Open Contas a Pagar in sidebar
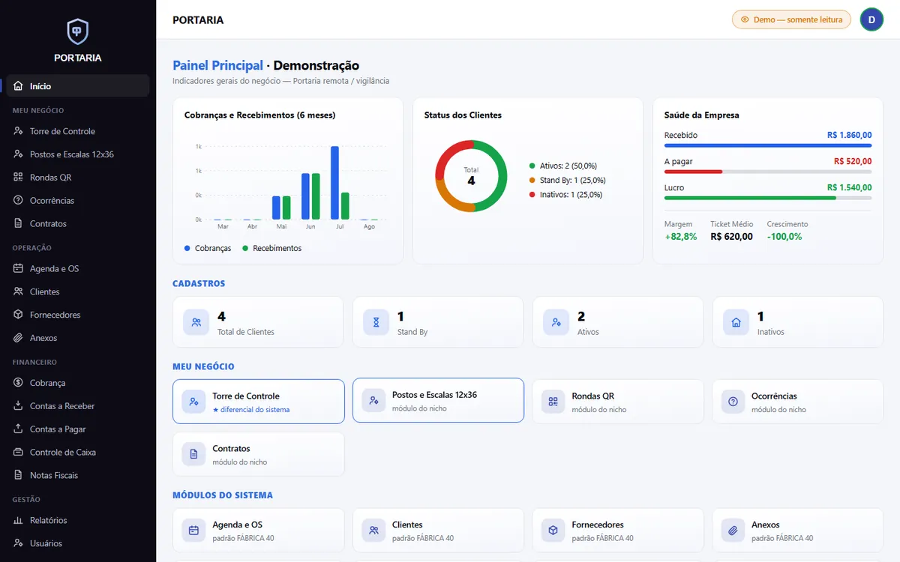 78,429
